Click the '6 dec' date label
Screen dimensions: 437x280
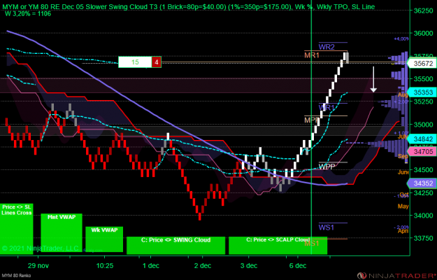coord(298,265)
